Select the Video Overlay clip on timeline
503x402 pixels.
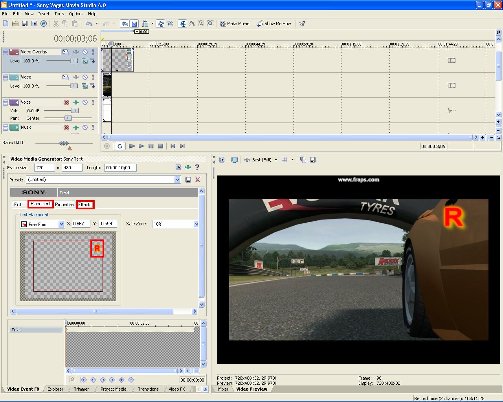(117, 60)
